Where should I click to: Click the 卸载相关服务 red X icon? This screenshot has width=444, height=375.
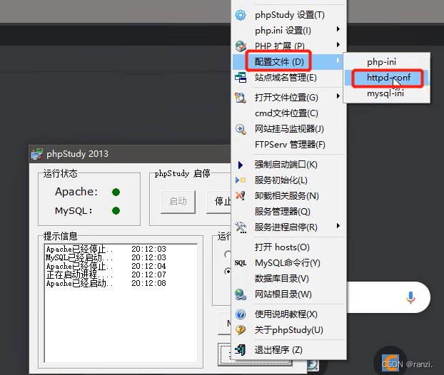click(x=241, y=195)
